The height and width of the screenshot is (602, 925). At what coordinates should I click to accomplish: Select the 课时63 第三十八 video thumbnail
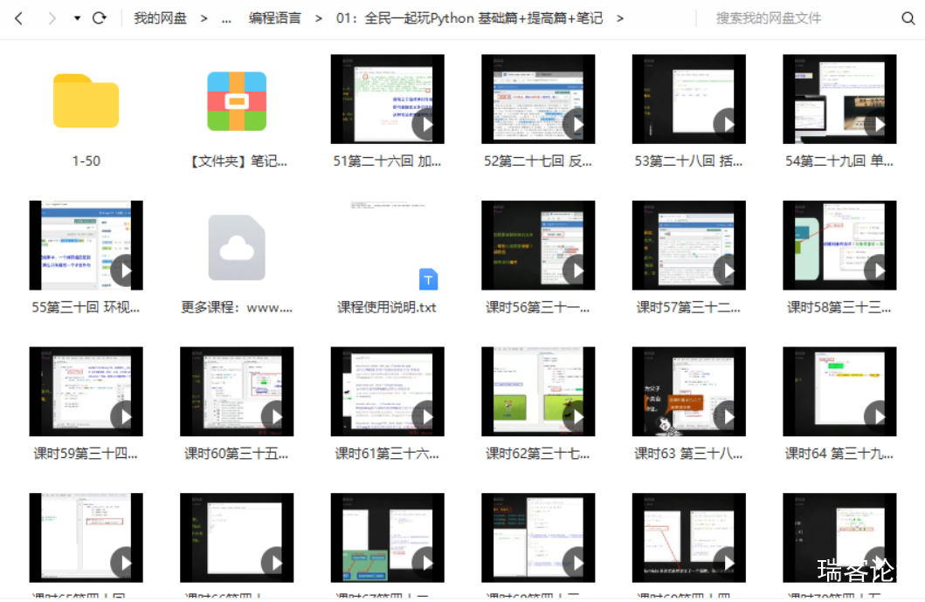click(688, 392)
